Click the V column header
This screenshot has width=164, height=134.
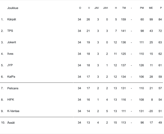(x=89, y=8)
